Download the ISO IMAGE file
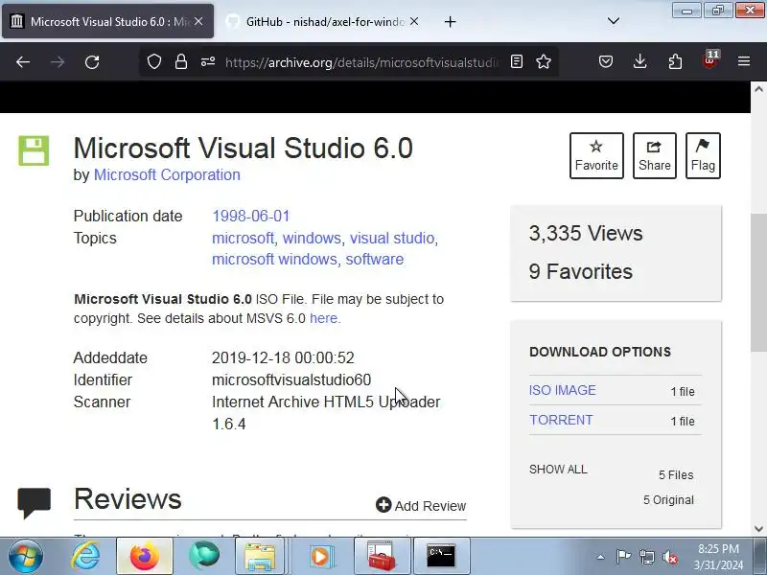This screenshot has width=767, height=575. [563, 390]
